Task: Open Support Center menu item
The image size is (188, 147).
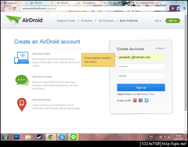Action: point(66,21)
